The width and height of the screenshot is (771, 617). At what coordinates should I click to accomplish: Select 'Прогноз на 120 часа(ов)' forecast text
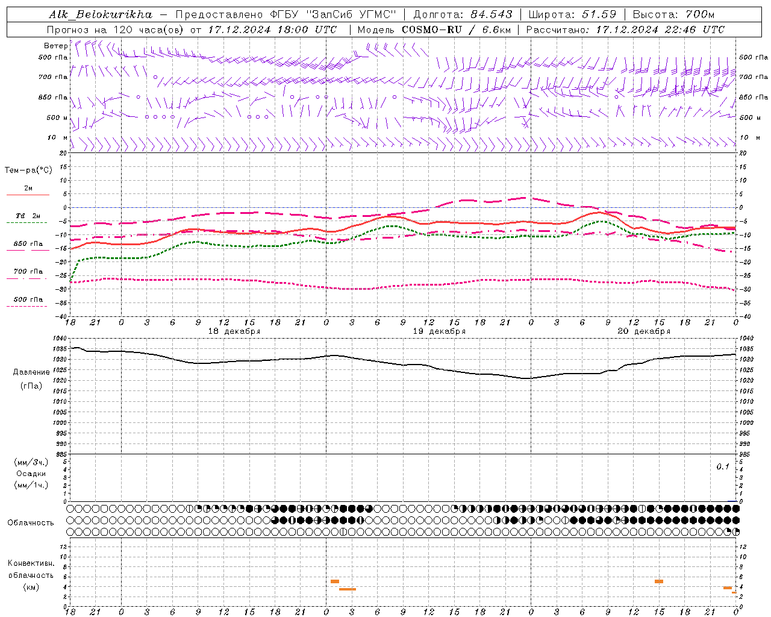116,30
